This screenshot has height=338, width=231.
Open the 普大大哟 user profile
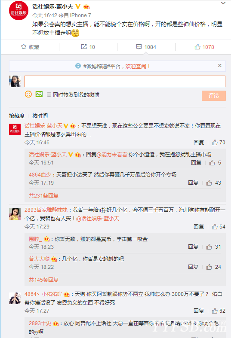point(39,259)
